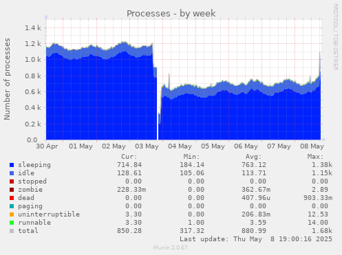Click total minimum value 317.32

(192, 231)
